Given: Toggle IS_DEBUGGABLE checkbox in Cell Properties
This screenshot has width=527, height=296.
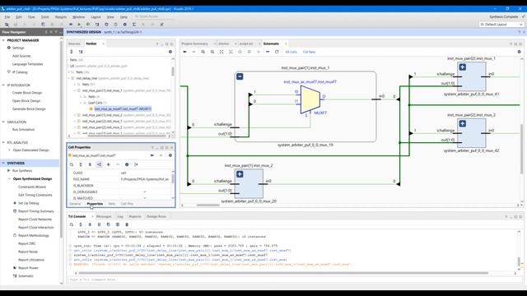Looking at the screenshot, I should coord(145,192).
